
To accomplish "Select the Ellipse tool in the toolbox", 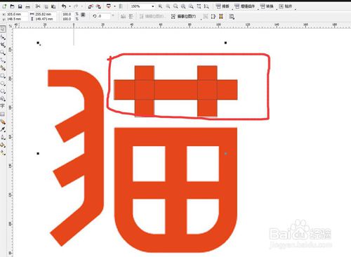I will pos(3,84).
